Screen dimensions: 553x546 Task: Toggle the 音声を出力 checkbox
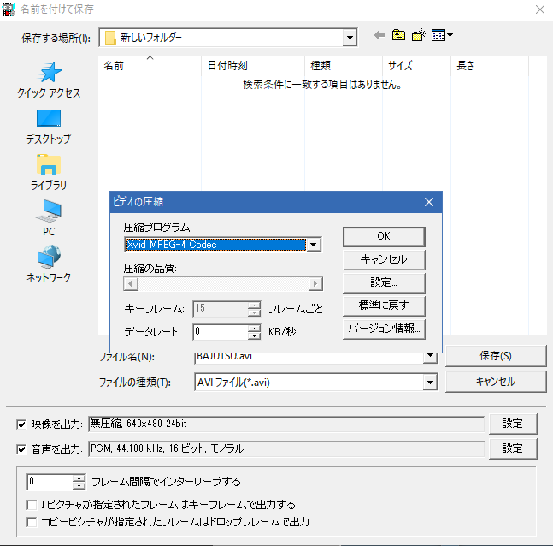pos(22,449)
